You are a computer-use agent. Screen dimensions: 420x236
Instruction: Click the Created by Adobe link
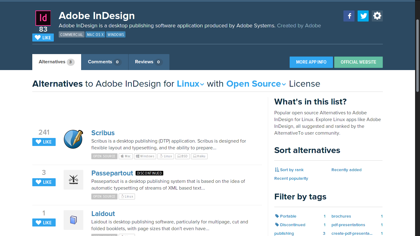coord(299,26)
